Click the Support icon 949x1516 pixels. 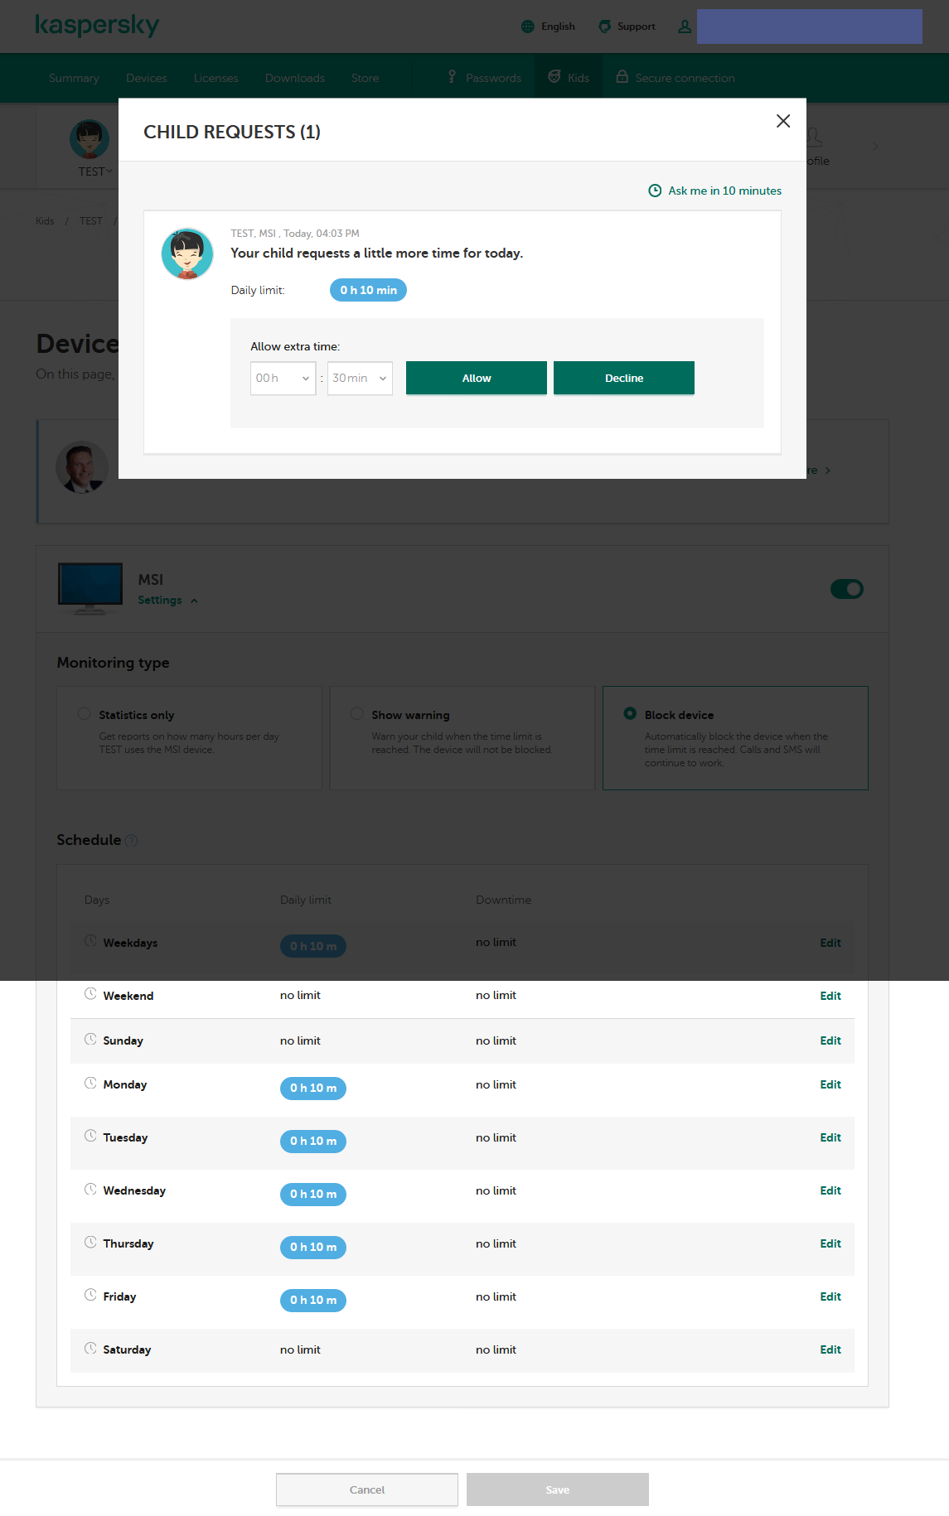tap(605, 27)
